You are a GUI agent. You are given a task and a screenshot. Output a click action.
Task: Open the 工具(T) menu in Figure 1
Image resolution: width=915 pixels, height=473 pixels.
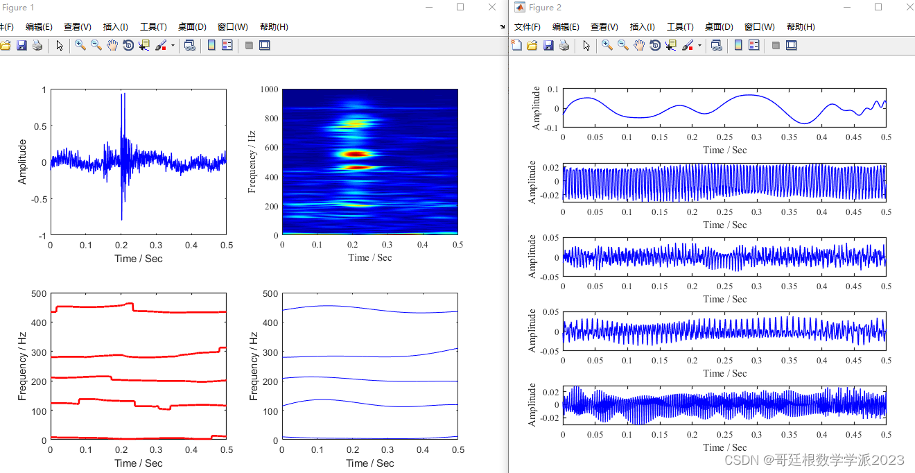[152, 26]
